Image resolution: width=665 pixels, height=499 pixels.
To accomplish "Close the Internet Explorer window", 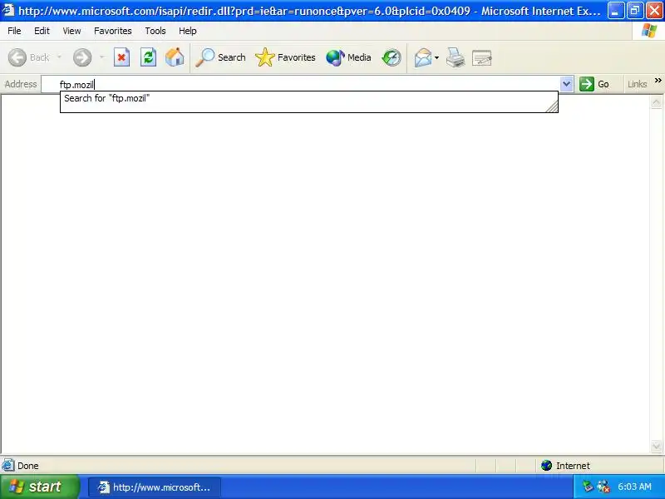I will coord(655,10).
